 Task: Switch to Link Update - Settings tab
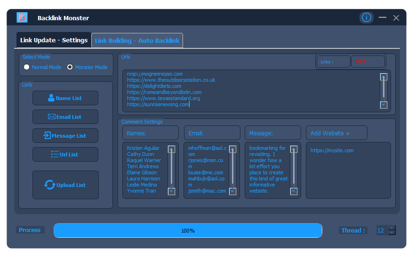(x=54, y=40)
